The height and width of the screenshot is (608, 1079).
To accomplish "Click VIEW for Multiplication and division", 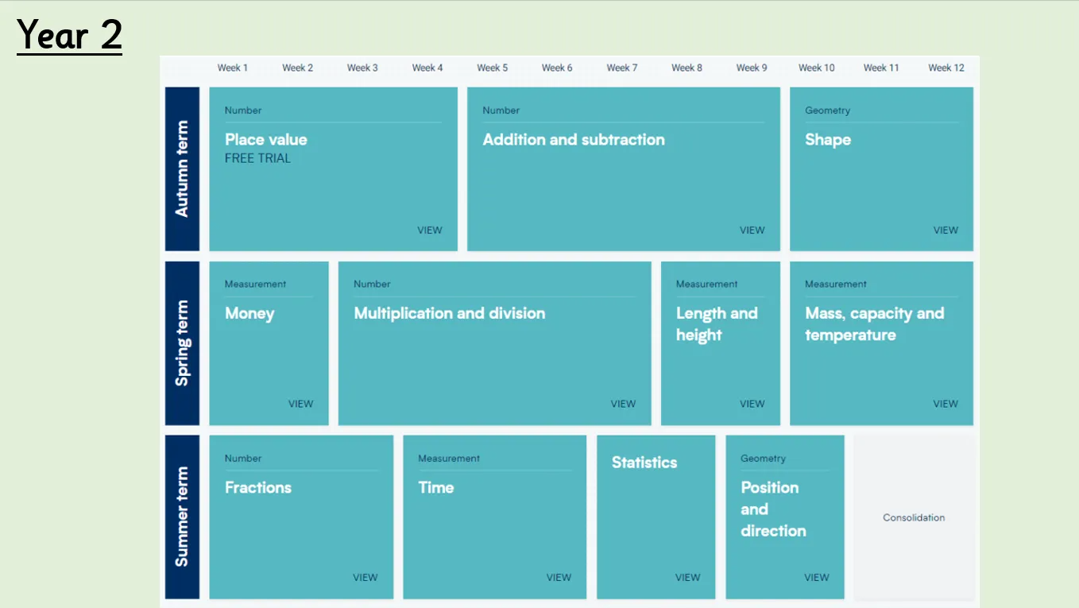I will pyautogui.click(x=623, y=404).
